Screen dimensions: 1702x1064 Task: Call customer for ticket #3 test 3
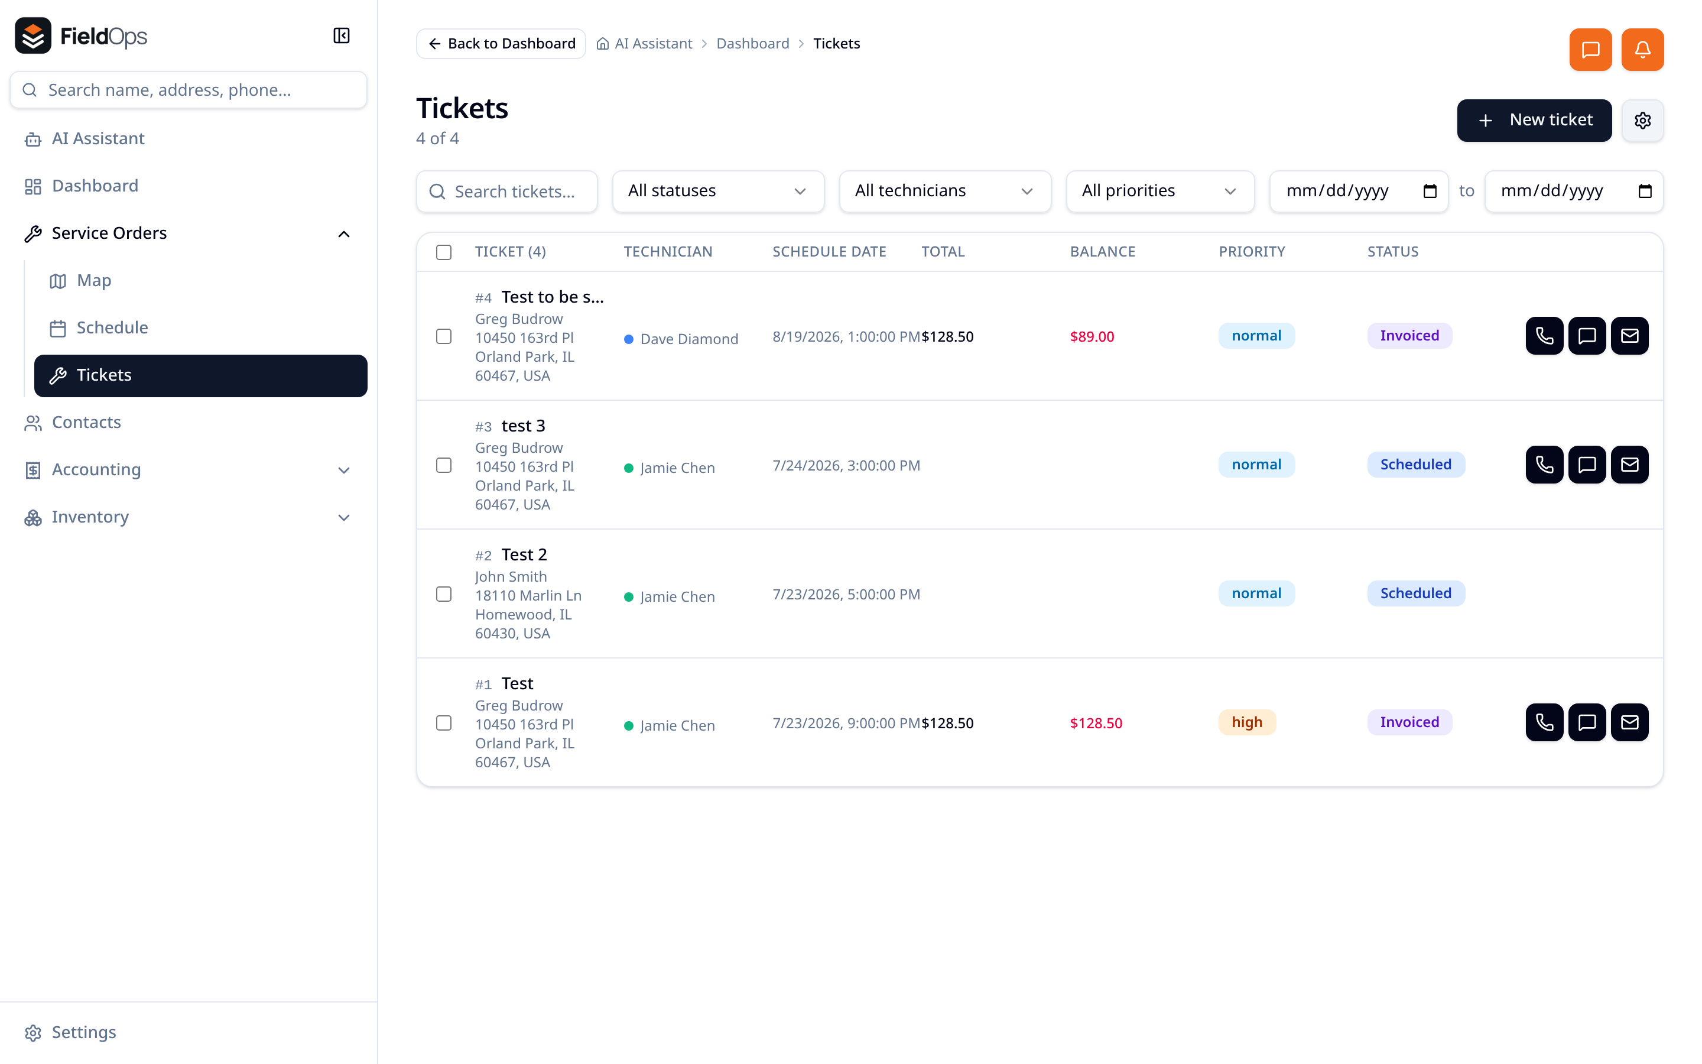1544,465
